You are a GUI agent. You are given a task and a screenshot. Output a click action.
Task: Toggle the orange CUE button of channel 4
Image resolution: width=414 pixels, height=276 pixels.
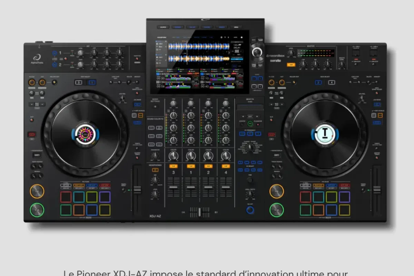click(226, 166)
